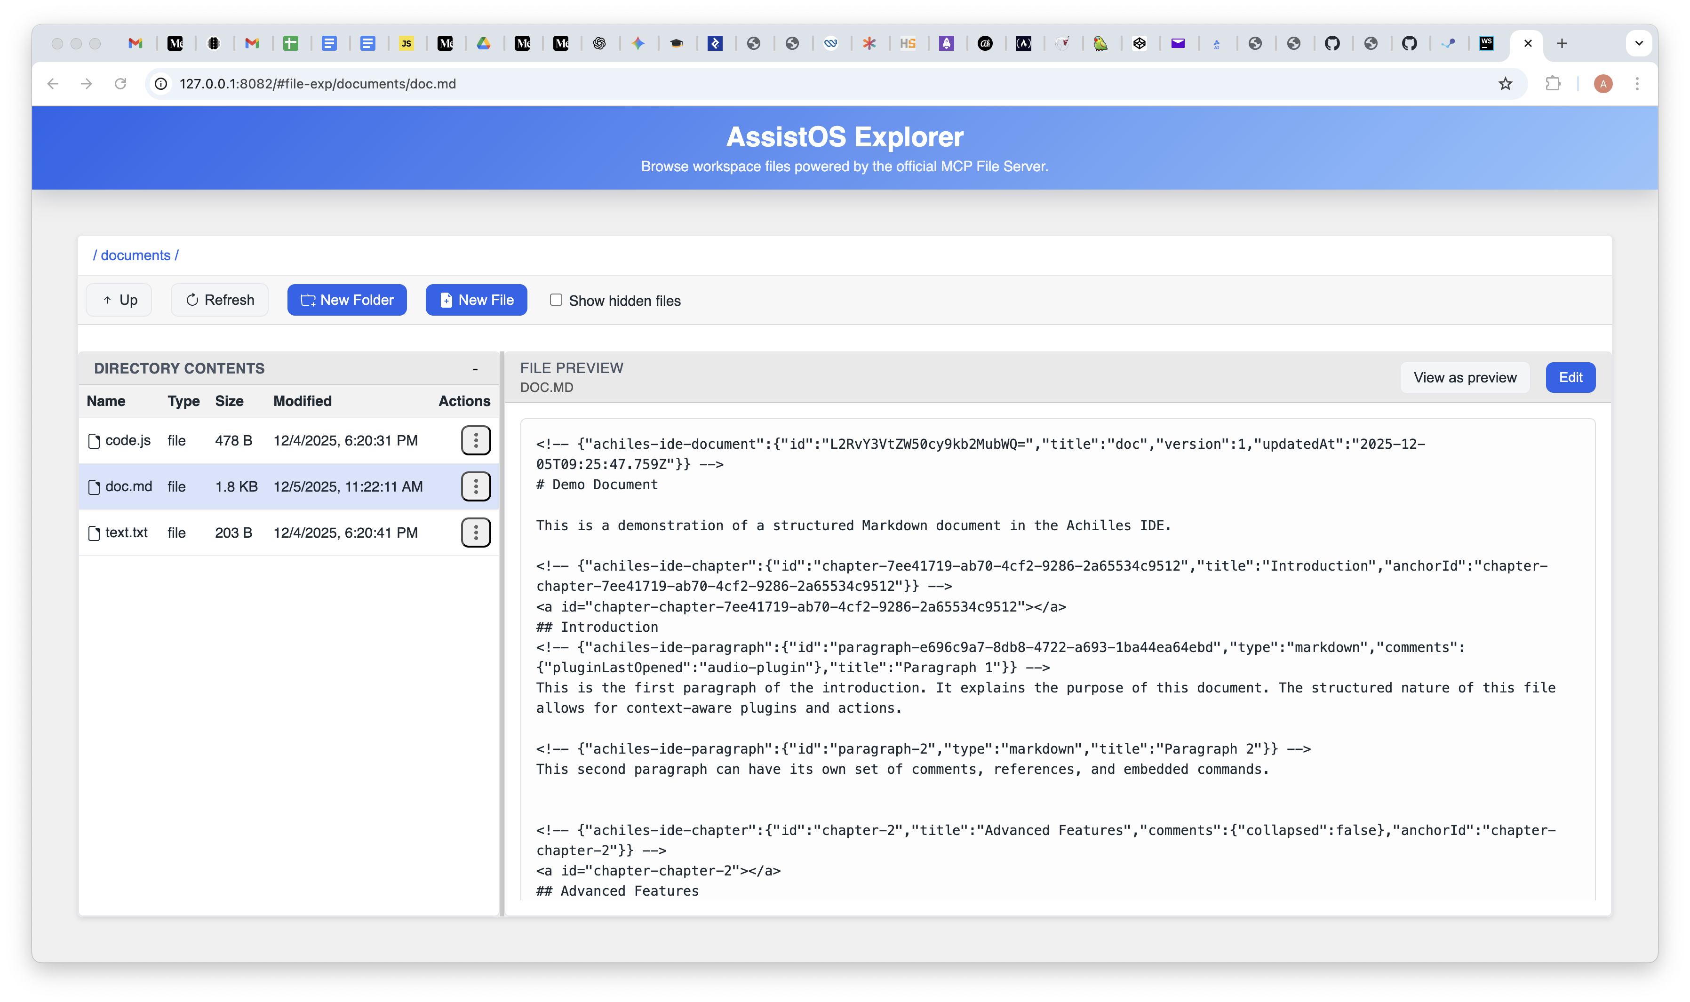This screenshot has width=1690, height=1002.
Task: Open the actions menu for doc.md
Action: click(x=476, y=486)
